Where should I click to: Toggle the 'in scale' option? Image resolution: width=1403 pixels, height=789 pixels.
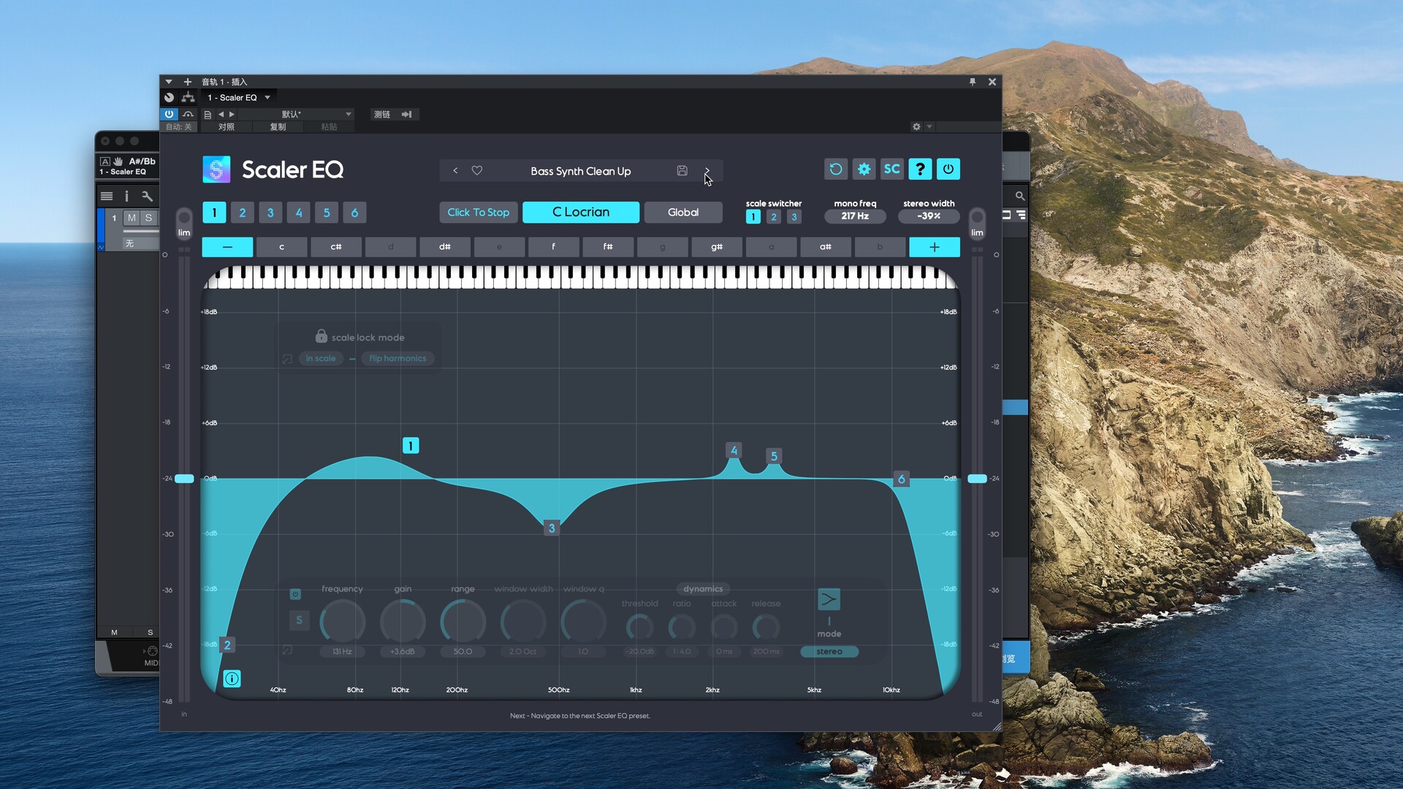pos(321,359)
